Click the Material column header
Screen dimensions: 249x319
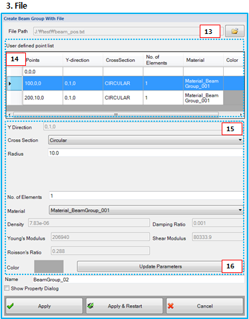(x=203, y=60)
